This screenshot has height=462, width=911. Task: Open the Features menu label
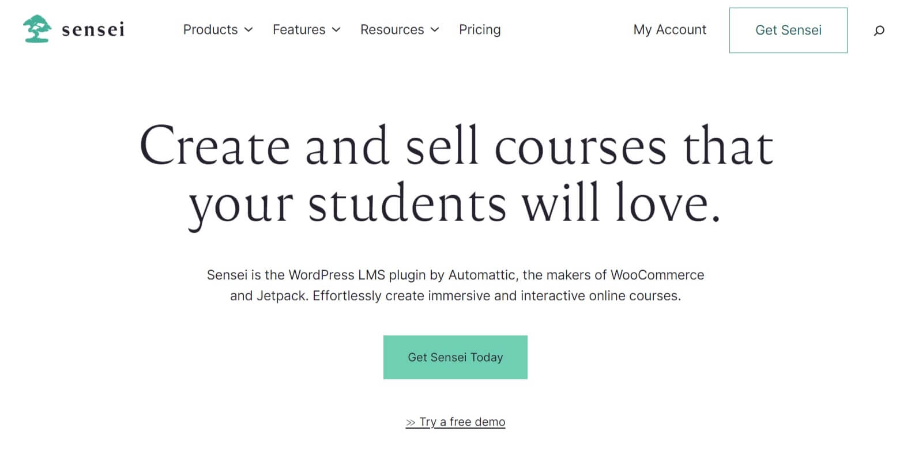[x=299, y=29]
